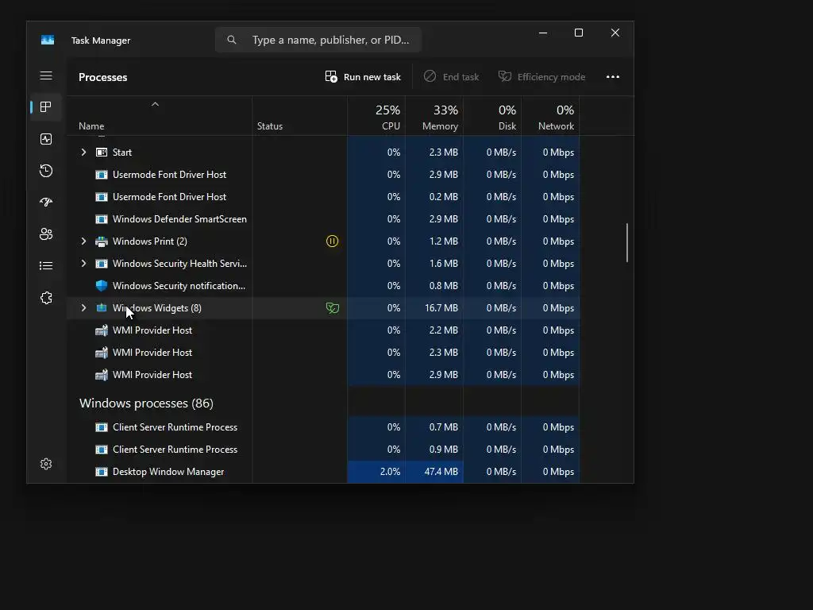813x610 pixels.
Task: Sort by the Name column header
Action: pyautogui.click(x=160, y=116)
